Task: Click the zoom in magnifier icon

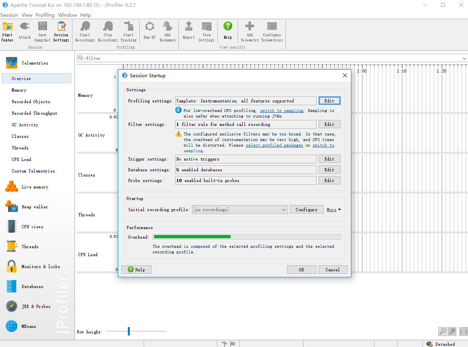Action: pyautogui.click(x=443, y=331)
